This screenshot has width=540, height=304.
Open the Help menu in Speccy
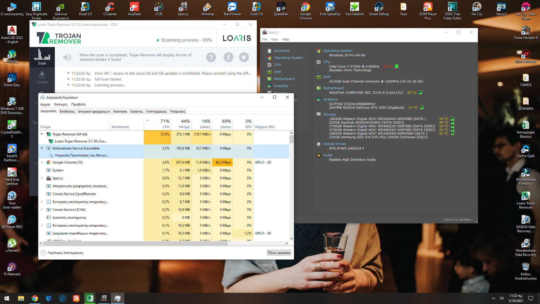coord(286,40)
